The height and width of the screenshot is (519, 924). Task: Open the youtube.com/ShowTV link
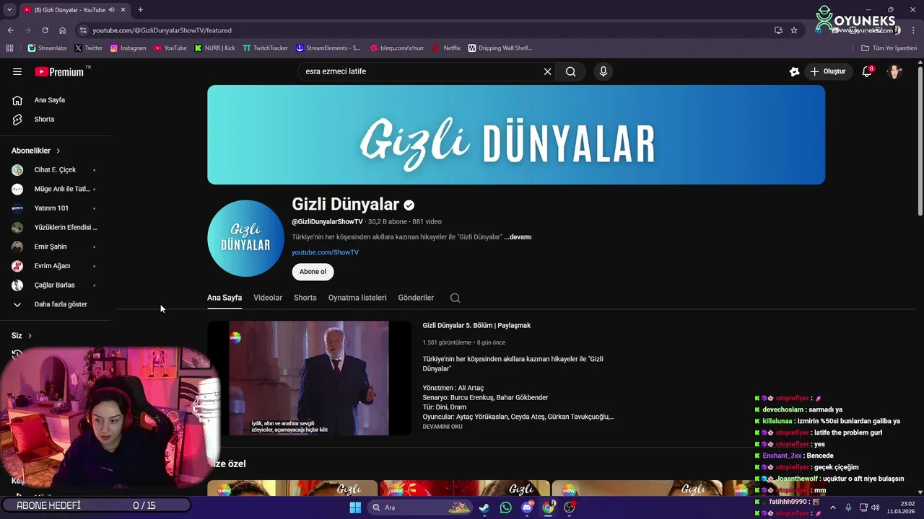(x=325, y=252)
